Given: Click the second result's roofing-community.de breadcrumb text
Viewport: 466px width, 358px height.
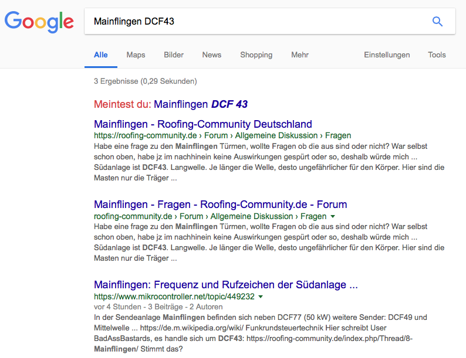Looking at the screenshot, I should click(210, 217).
